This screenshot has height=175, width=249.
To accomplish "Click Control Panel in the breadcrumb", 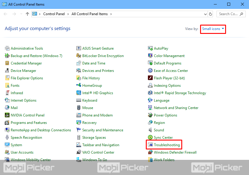I will pyautogui.click(x=54, y=14).
